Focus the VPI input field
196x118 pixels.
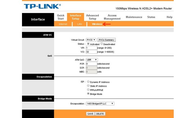(x=91, y=48)
